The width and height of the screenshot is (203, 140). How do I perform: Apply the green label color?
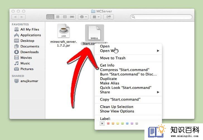click(122, 124)
